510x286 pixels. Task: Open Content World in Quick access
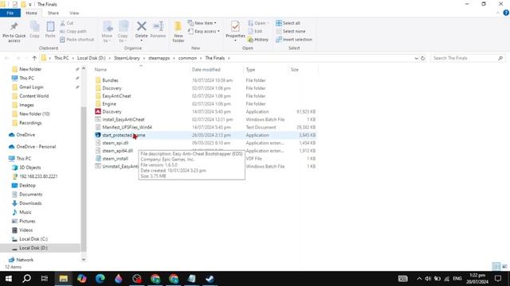33,96
